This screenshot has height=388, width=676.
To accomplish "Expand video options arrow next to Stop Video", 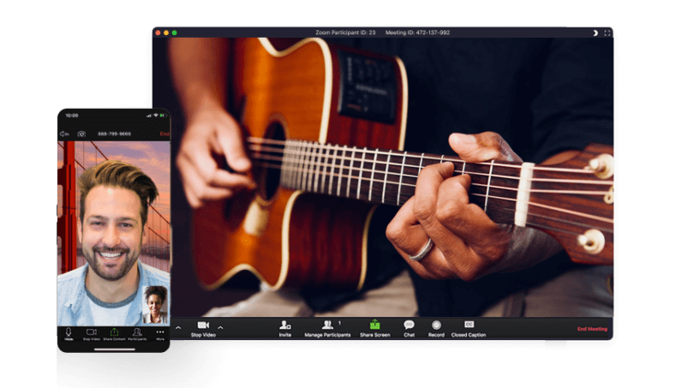I will click(x=220, y=327).
